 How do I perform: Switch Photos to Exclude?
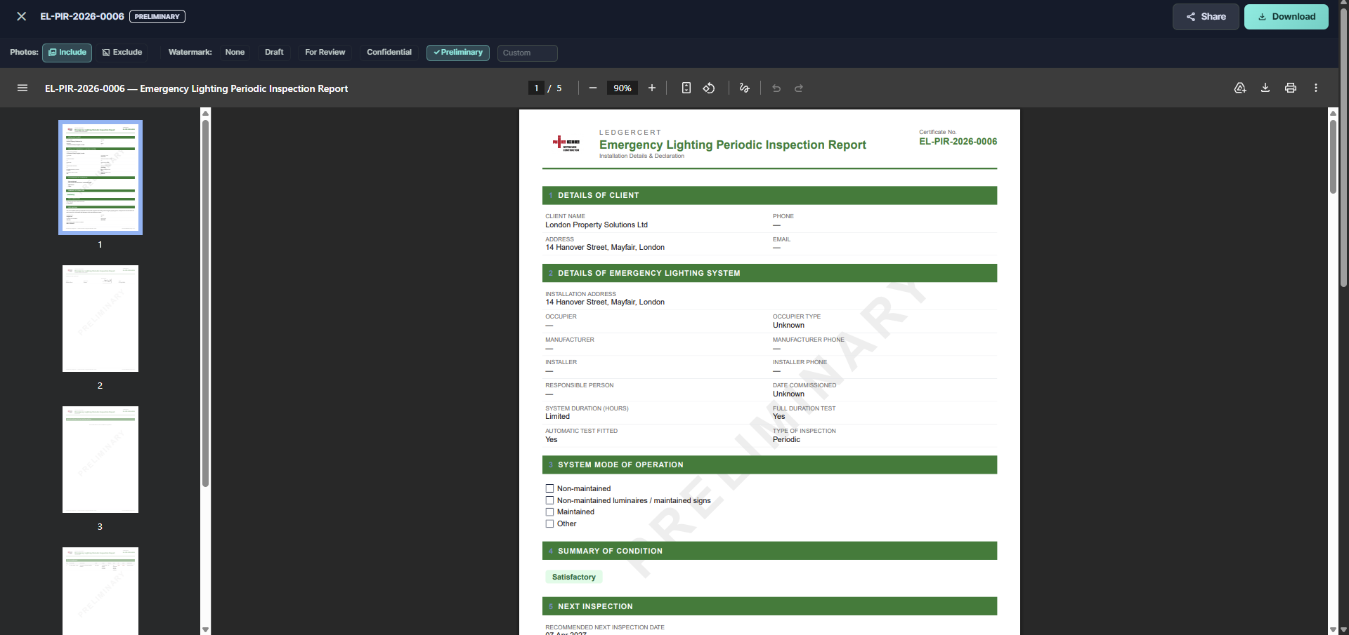click(122, 53)
